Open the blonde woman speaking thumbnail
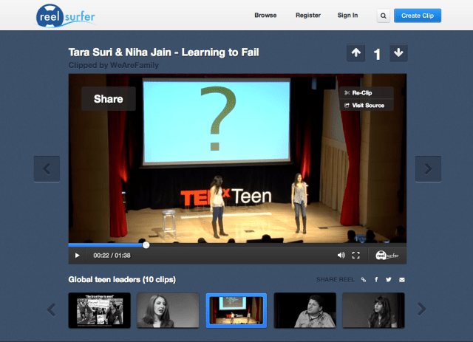 pyautogui.click(x=168, y=310)
